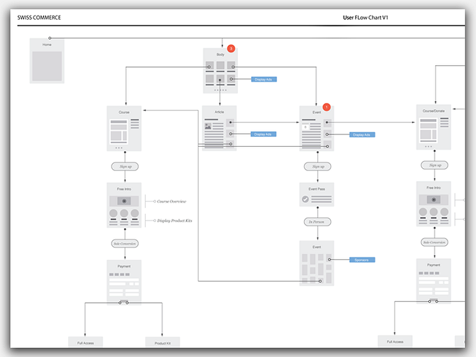Select the Full Access box in the Course/Donate column
The width and height of the screenshot is (476, 357).
[x=395, y=341]
